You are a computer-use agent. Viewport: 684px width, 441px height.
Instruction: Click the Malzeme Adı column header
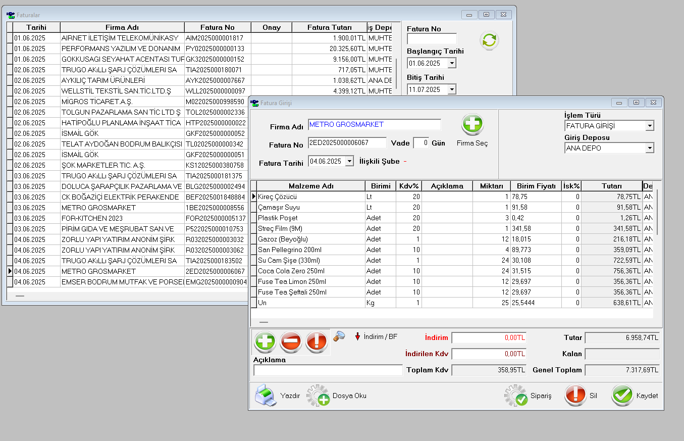[310, 186]
